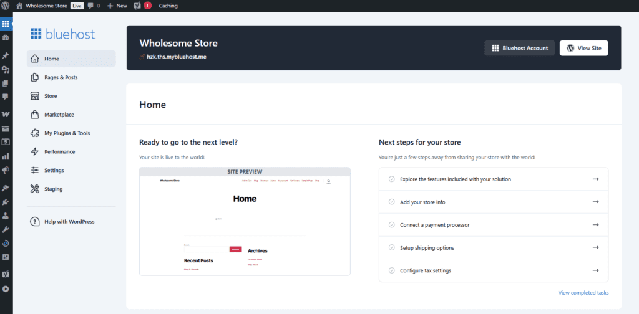Image resolution: width=639 pixels, height=314 pixels.
Task: Open Marketplace in the Bluehost menu
Action: pos(71,115)
